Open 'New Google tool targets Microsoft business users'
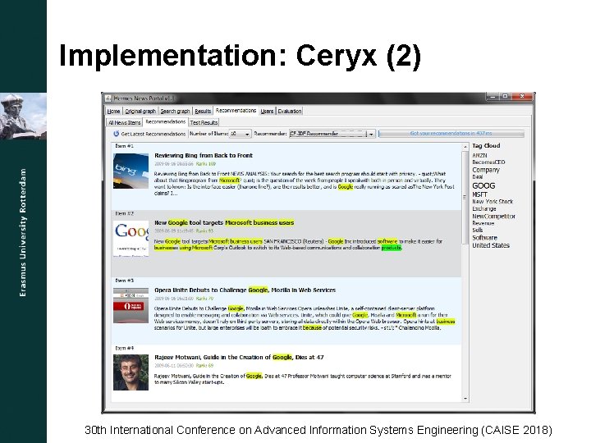Screen dimensions: 591x443 pyautogui.click(x=224, y=222)
